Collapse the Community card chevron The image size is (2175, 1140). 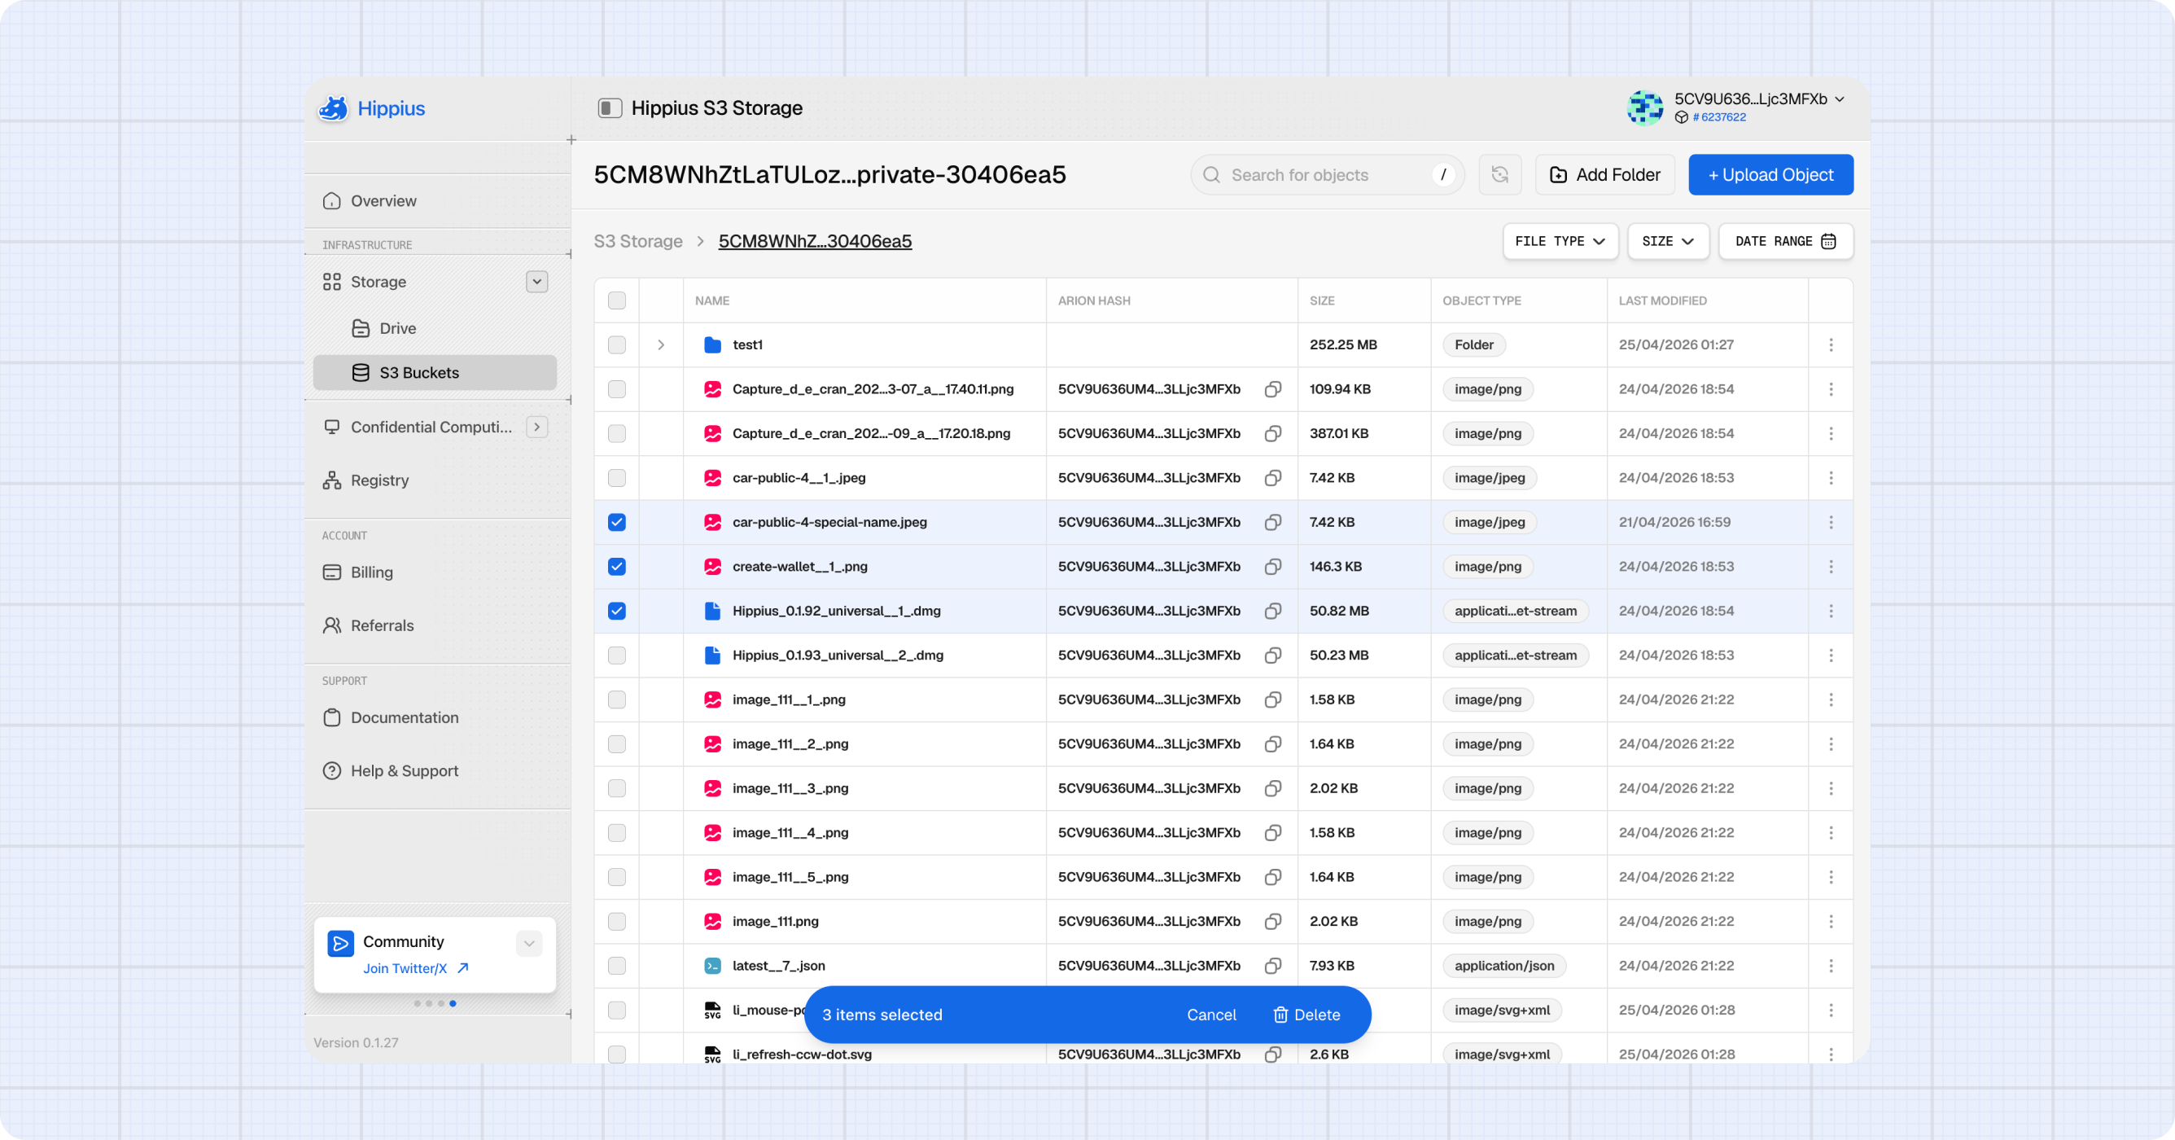(x=529, y=943)
